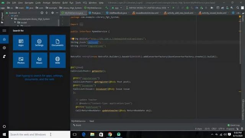Click the Cortana circle icon above Start

tap(4, 127)
